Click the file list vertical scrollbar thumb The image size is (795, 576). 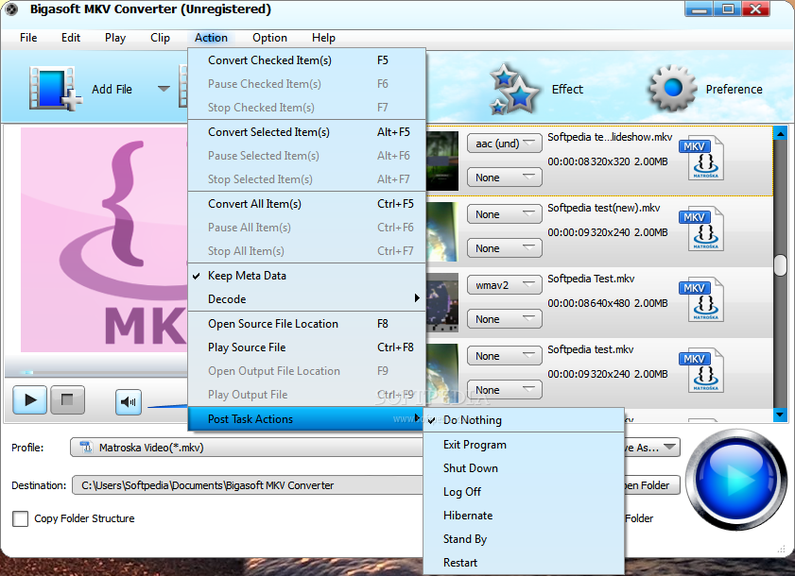[x=780, y=265]
